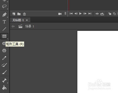This screenshot has height=93, width=118.
Task: Go to the first frame
Action: 71,14
